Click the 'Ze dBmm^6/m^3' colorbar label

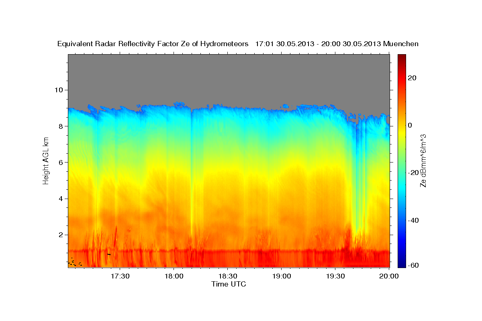pyautogui.click(x=423, y=160)
